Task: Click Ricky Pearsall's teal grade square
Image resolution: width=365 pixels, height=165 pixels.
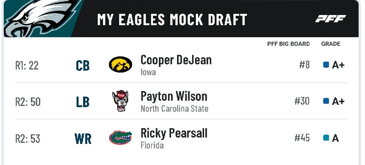Action: coord(326,138)
